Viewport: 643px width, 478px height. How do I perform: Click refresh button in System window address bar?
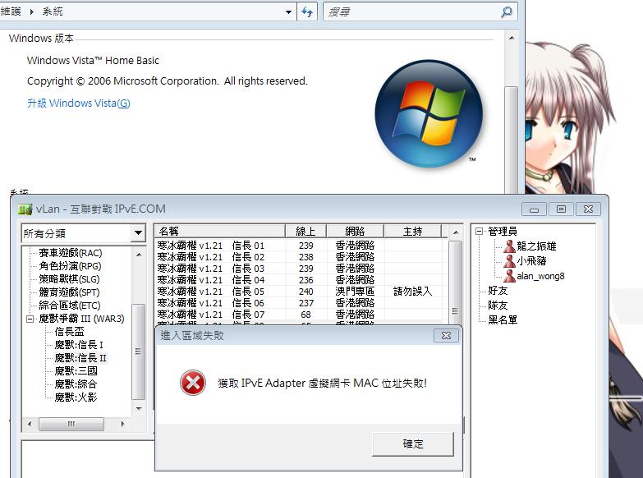coord(307,11)
